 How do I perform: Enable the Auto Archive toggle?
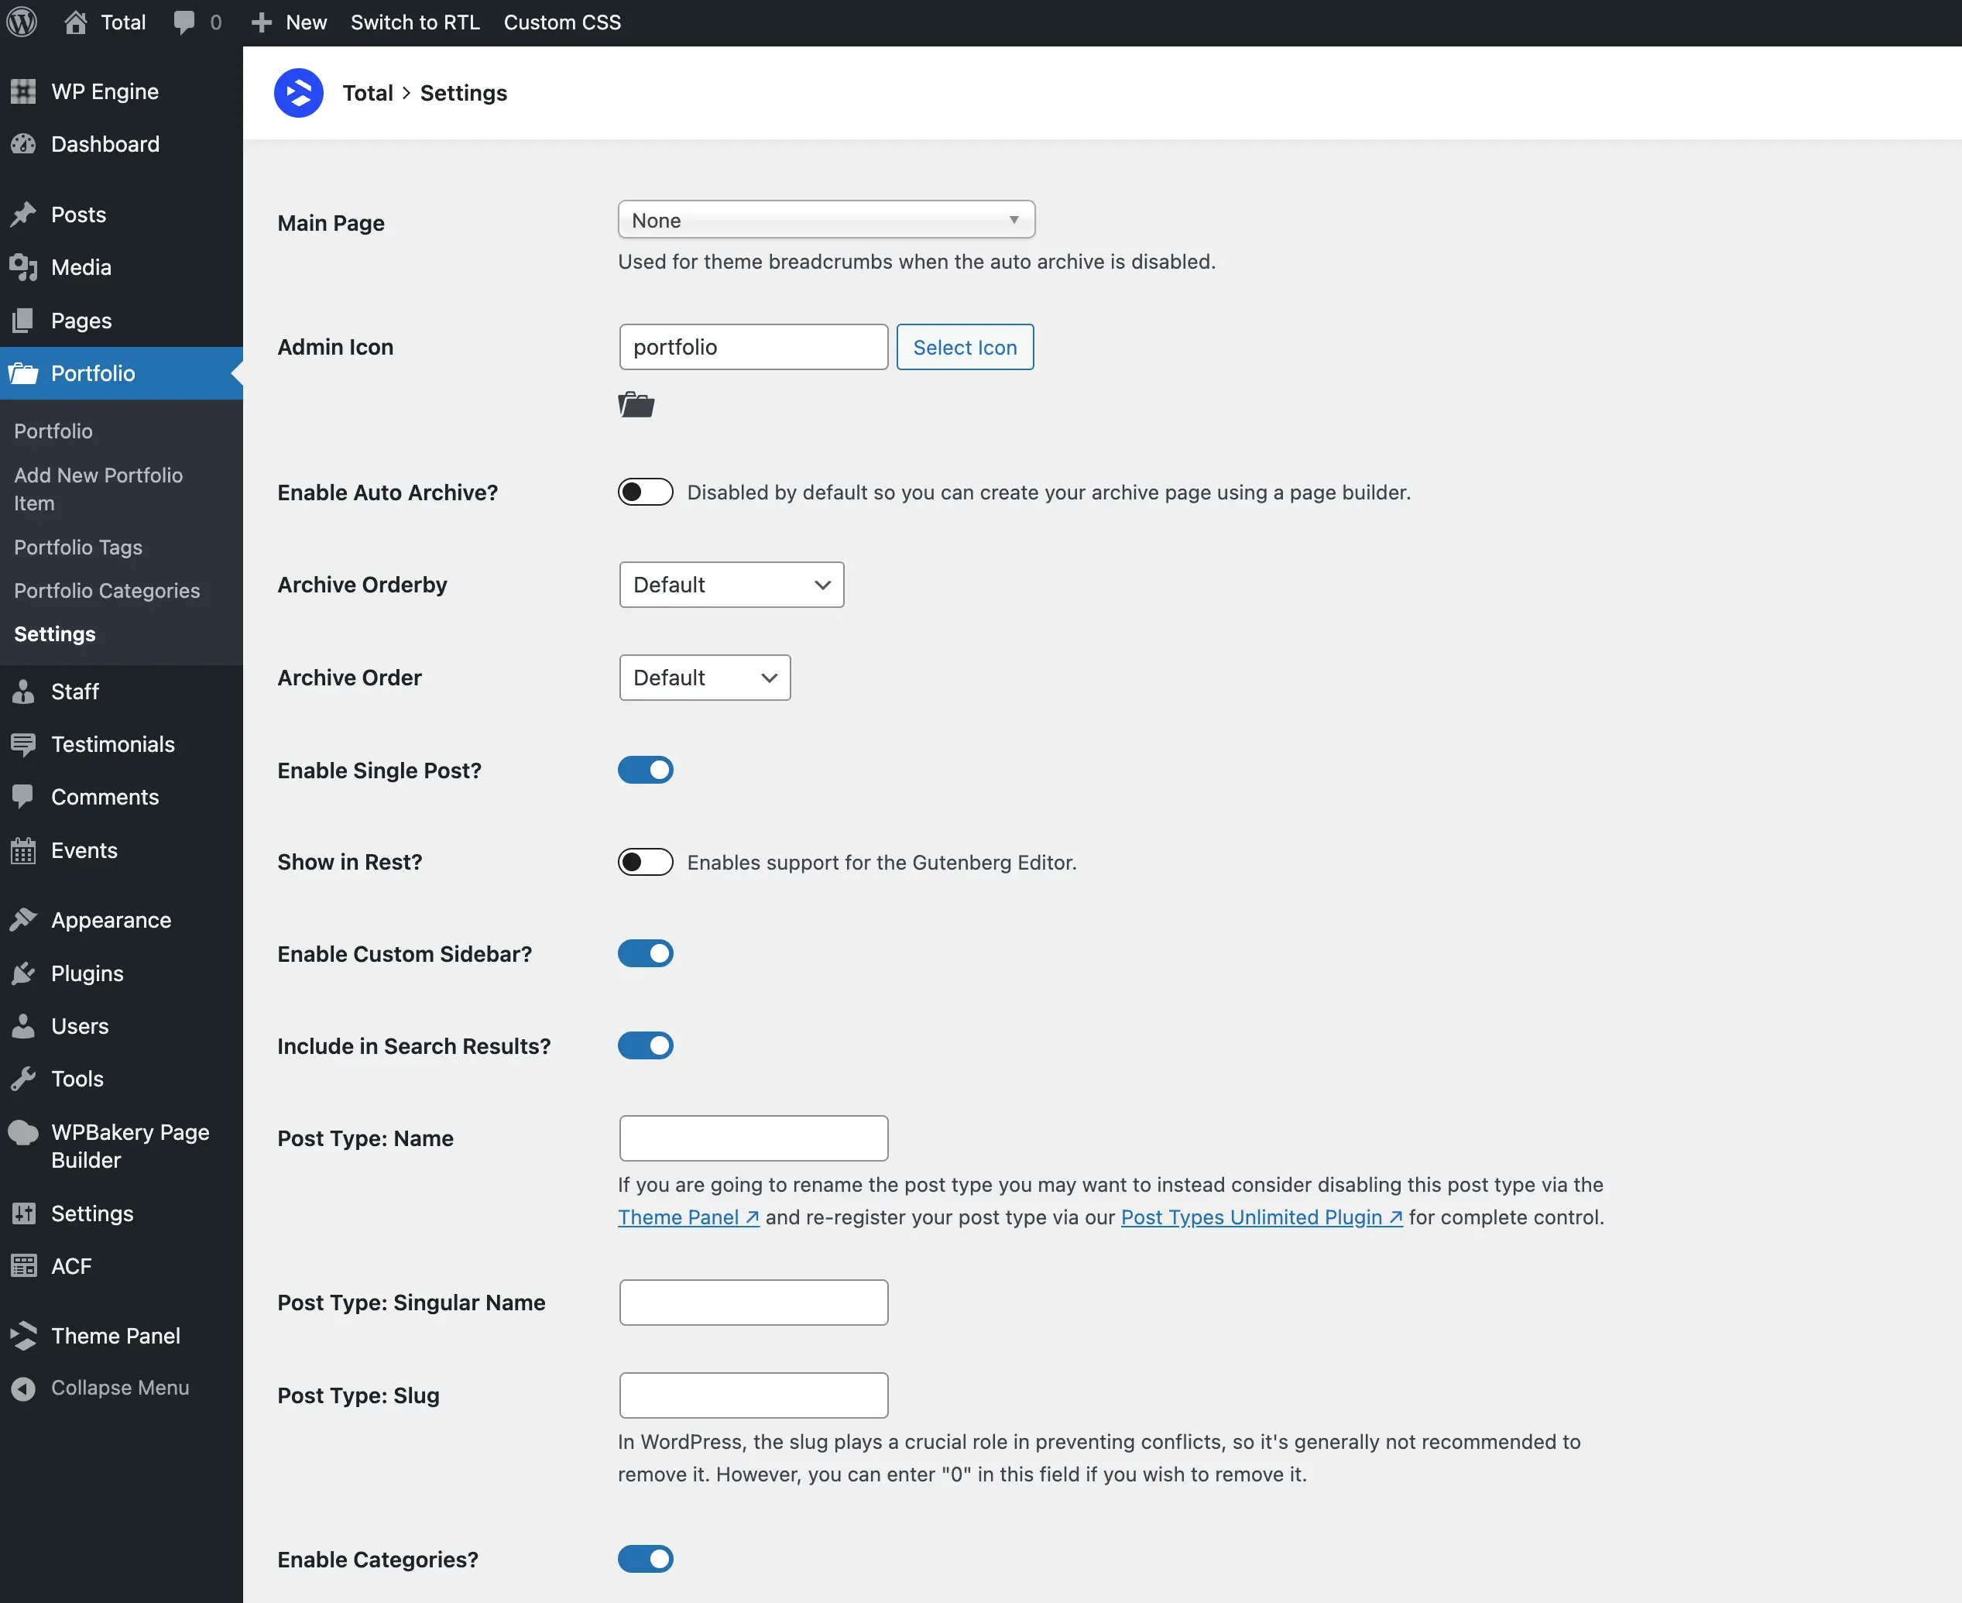click(646, 491)
